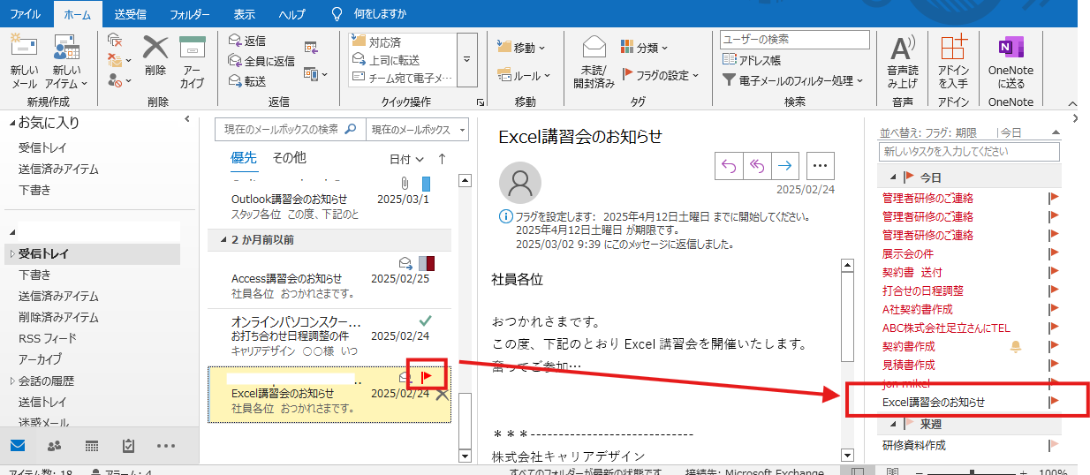Screen dimensions: 1090x475
Task: Open the 分類 (Categorize) color menu
Action: click(x=644, y=47)
